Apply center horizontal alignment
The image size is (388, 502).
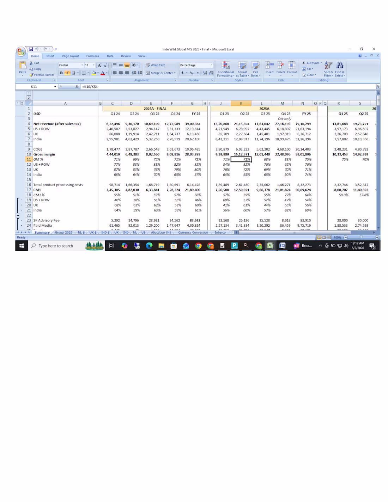121,73
